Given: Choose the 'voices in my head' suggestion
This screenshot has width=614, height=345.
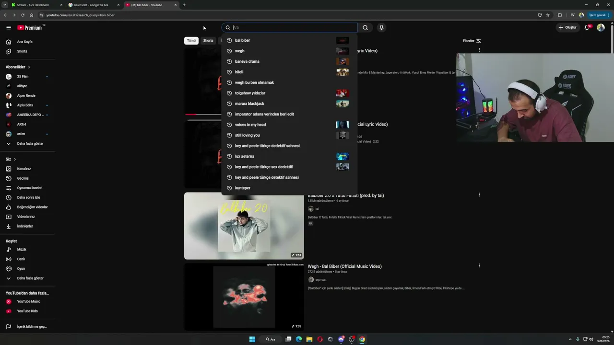Looking at the screenshot, I should click(289, 125).
